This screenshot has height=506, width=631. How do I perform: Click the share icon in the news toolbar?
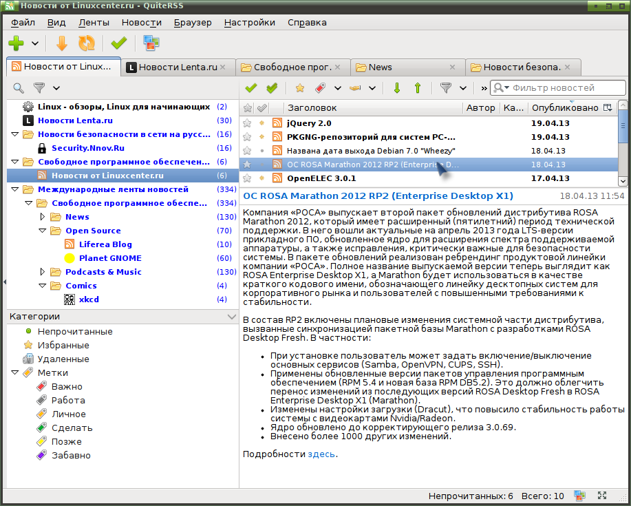point(355,87)
